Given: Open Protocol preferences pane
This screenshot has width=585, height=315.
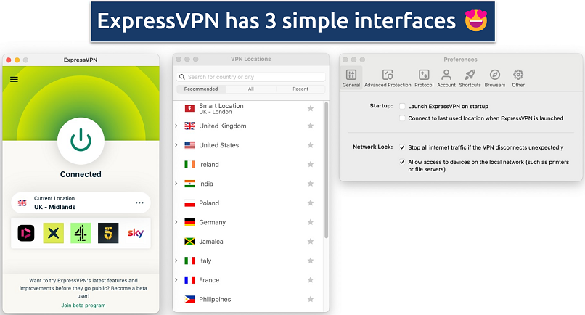Looking at the screenshot, I should point(424,78).
